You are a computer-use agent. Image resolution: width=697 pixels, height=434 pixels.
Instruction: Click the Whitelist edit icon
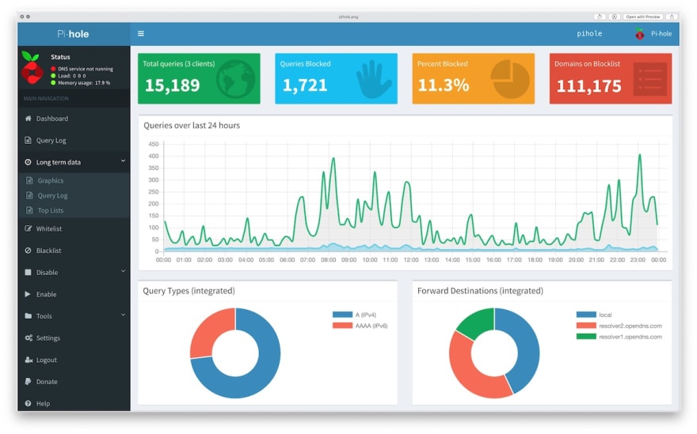pyautogui.click(x=29, y=228)
